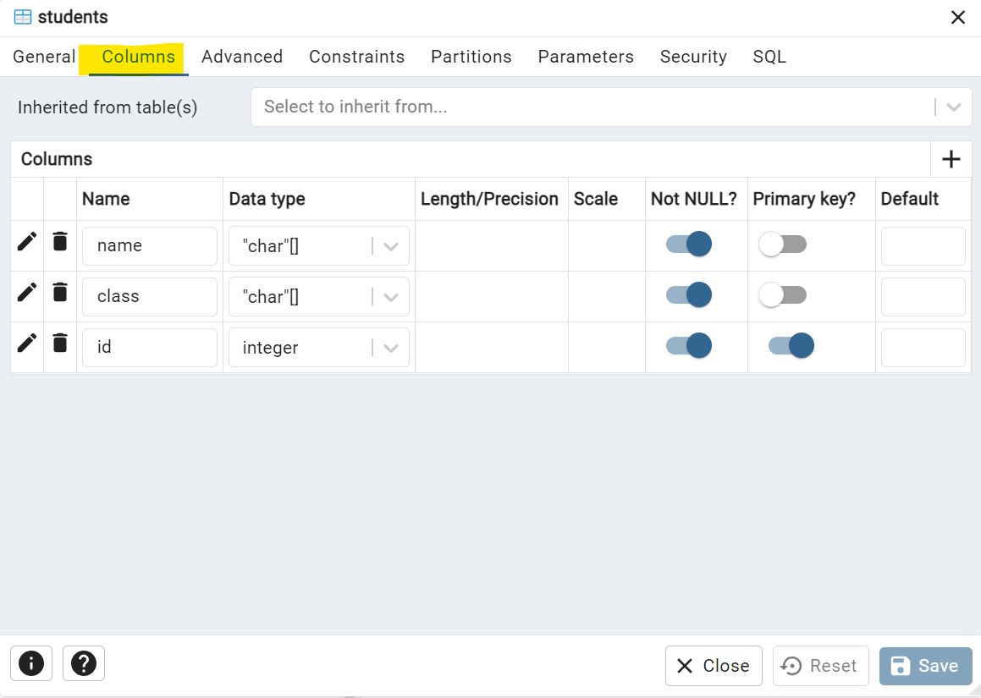Edit the id column row via pencil icon
The width and height of the screenshot is (981, 698).
click(x=26, y=343)
